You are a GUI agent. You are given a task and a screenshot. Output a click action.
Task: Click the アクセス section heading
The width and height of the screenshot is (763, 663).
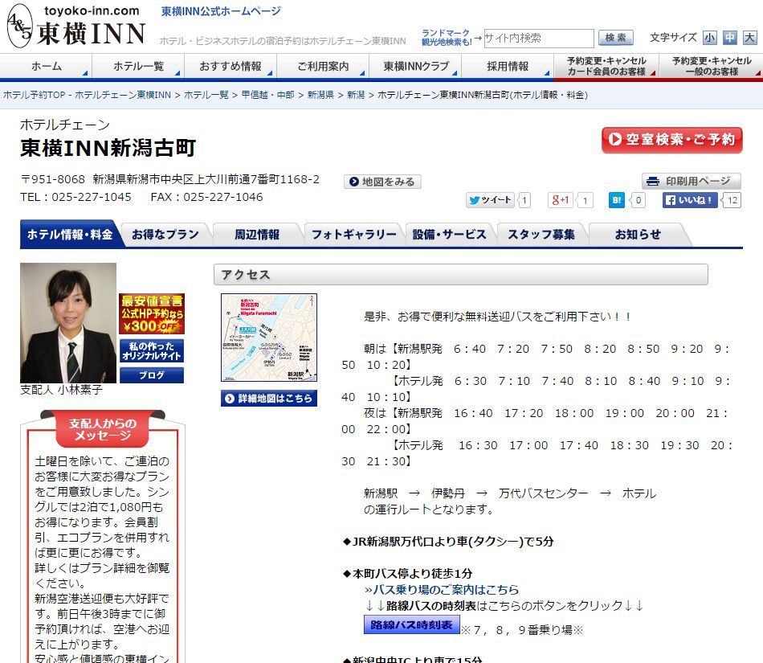(x=461, y=275)
